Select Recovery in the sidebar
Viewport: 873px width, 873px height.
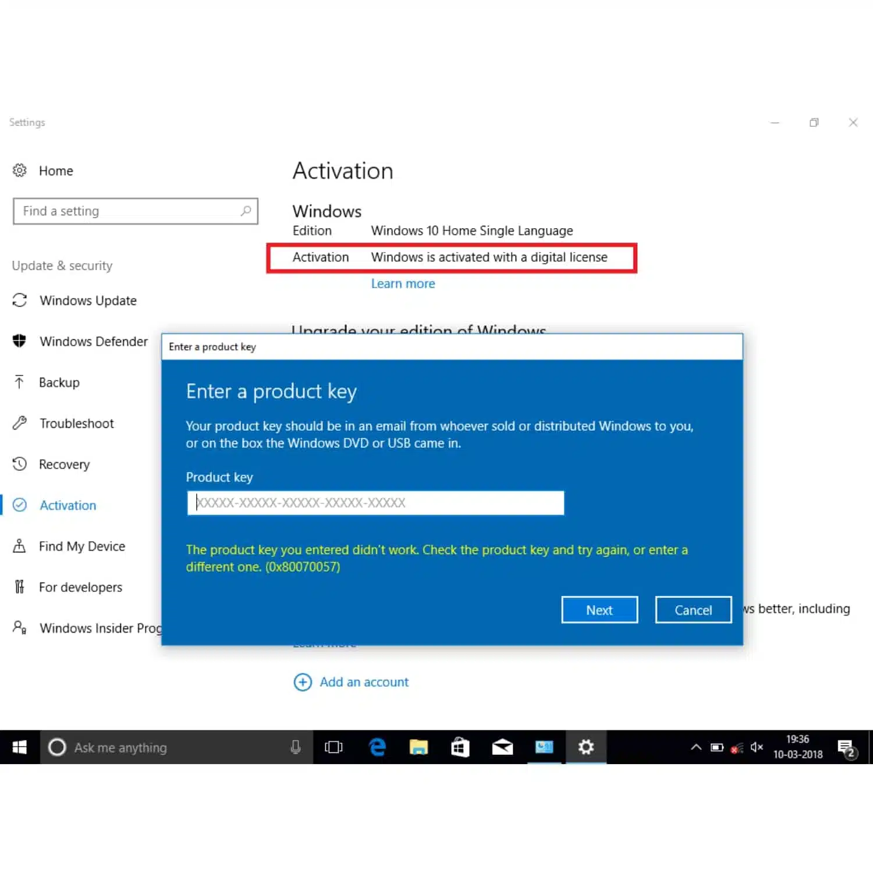point(64,464)
